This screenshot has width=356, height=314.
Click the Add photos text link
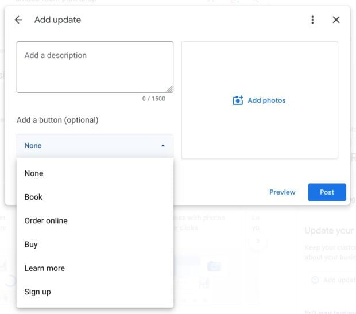point(266,100)
